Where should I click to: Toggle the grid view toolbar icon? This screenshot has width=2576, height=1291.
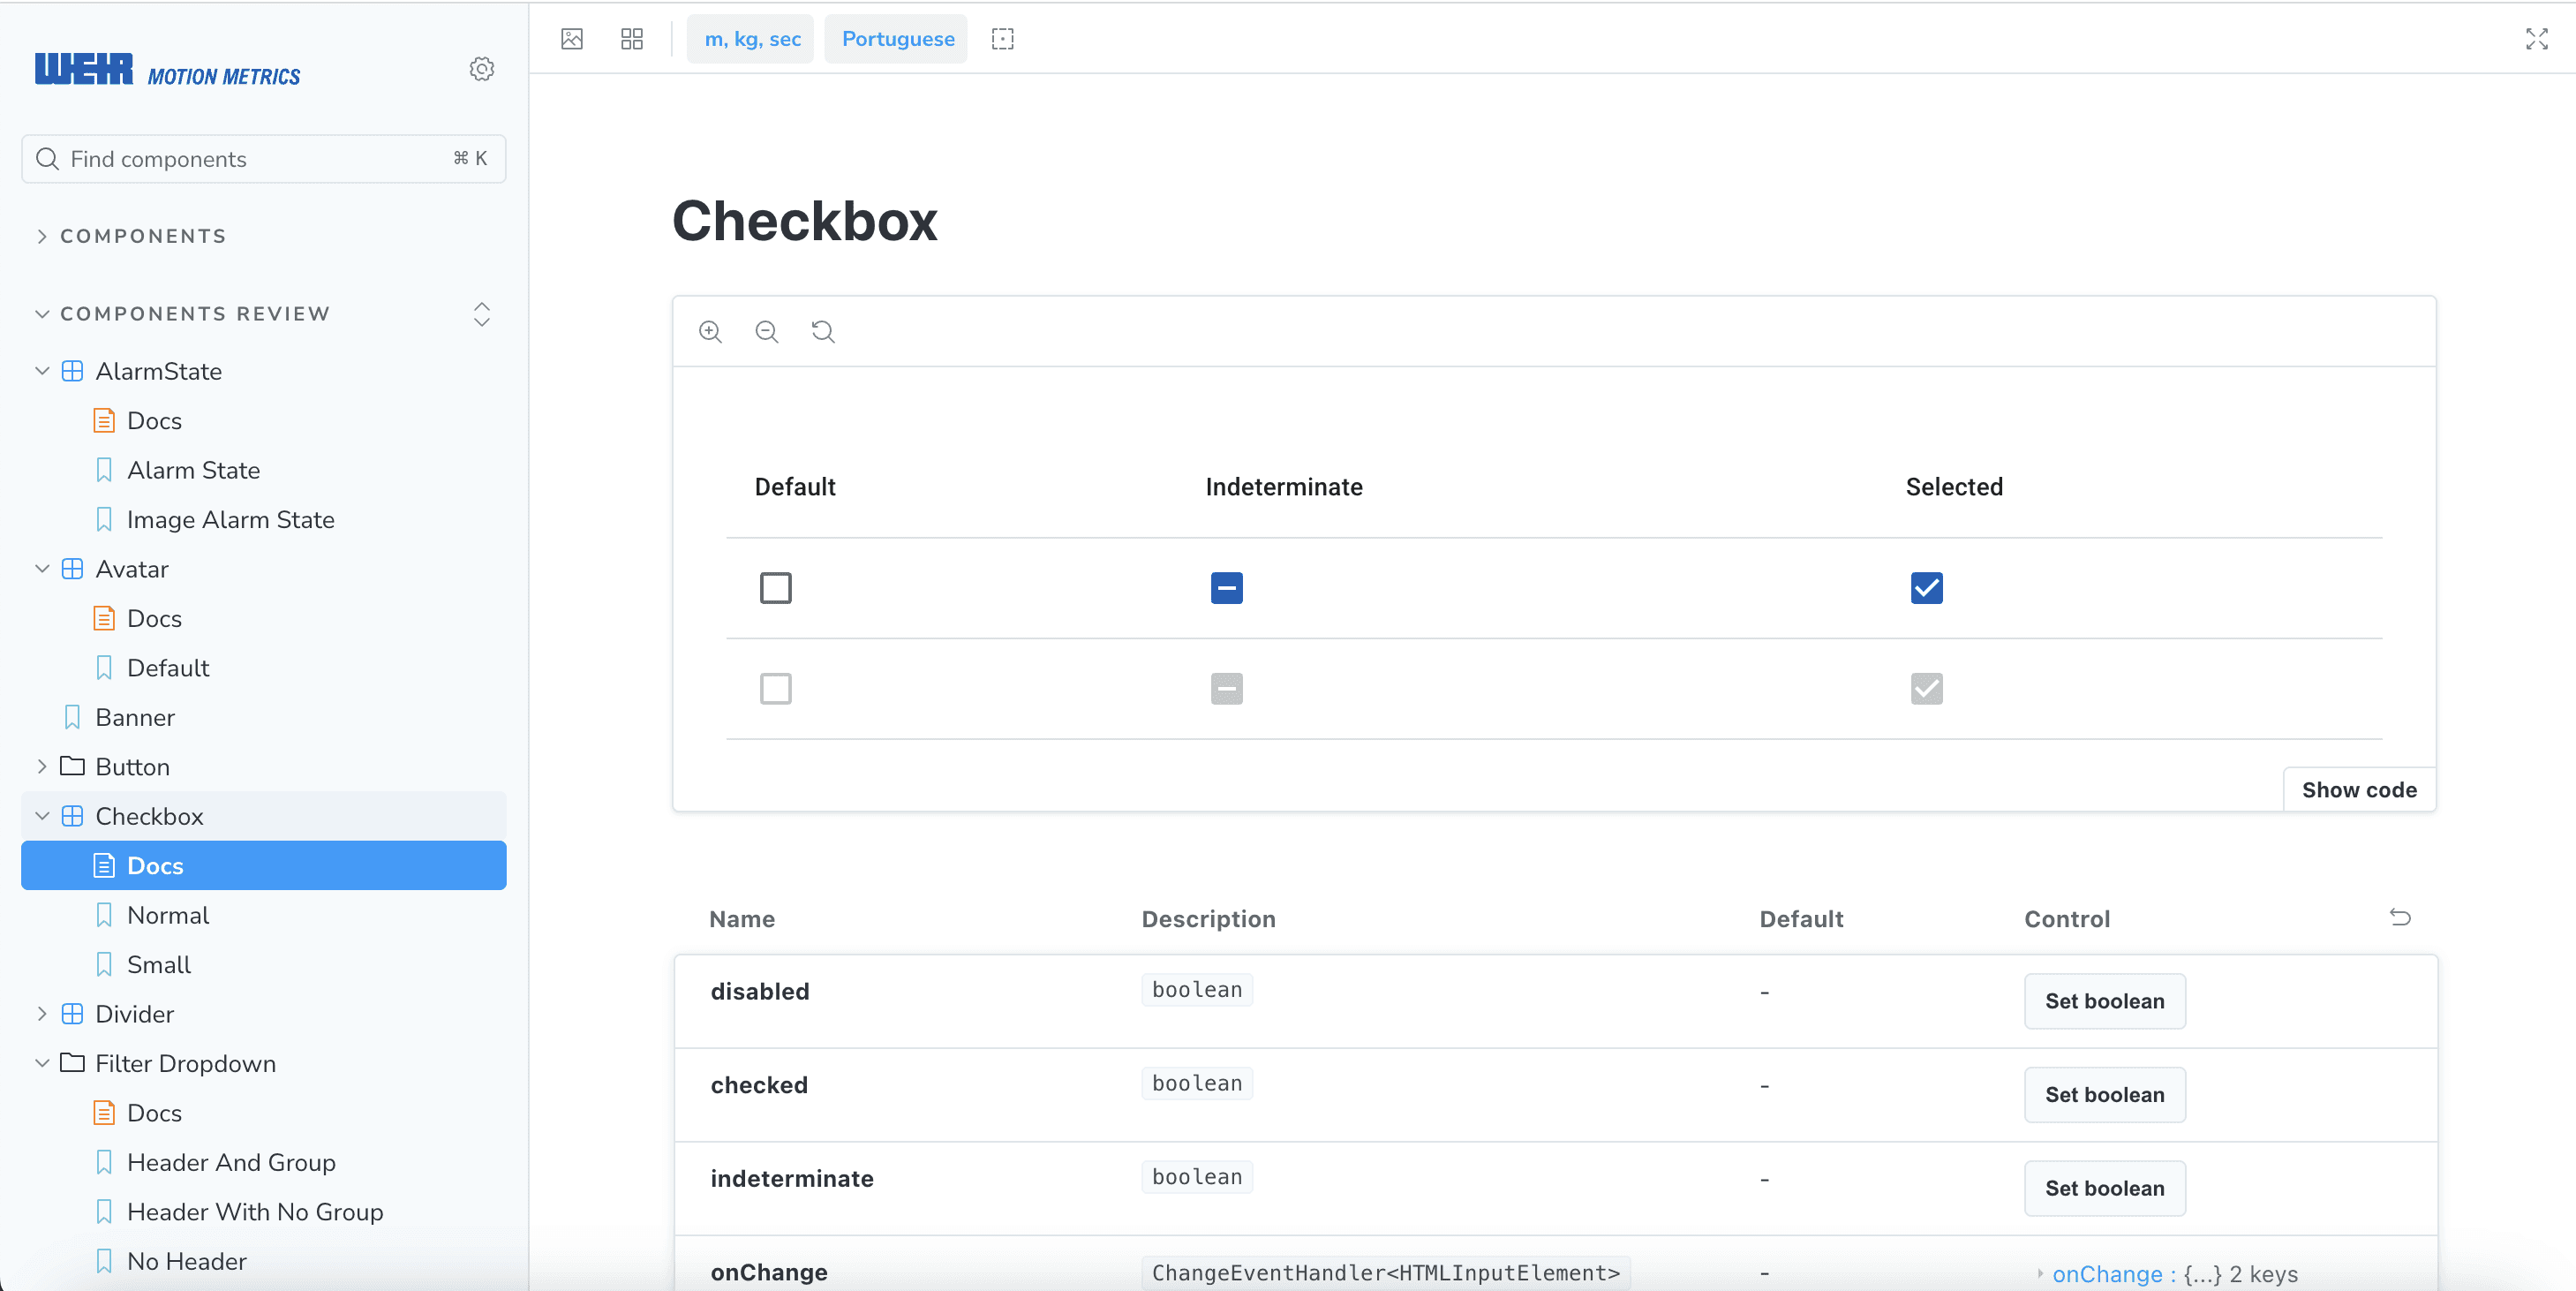coord(632,39)
